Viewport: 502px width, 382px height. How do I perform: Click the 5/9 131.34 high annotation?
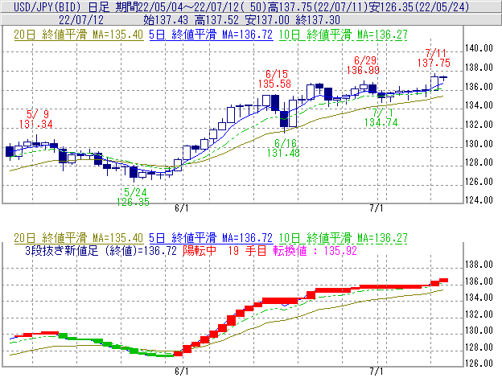(36, 119)
